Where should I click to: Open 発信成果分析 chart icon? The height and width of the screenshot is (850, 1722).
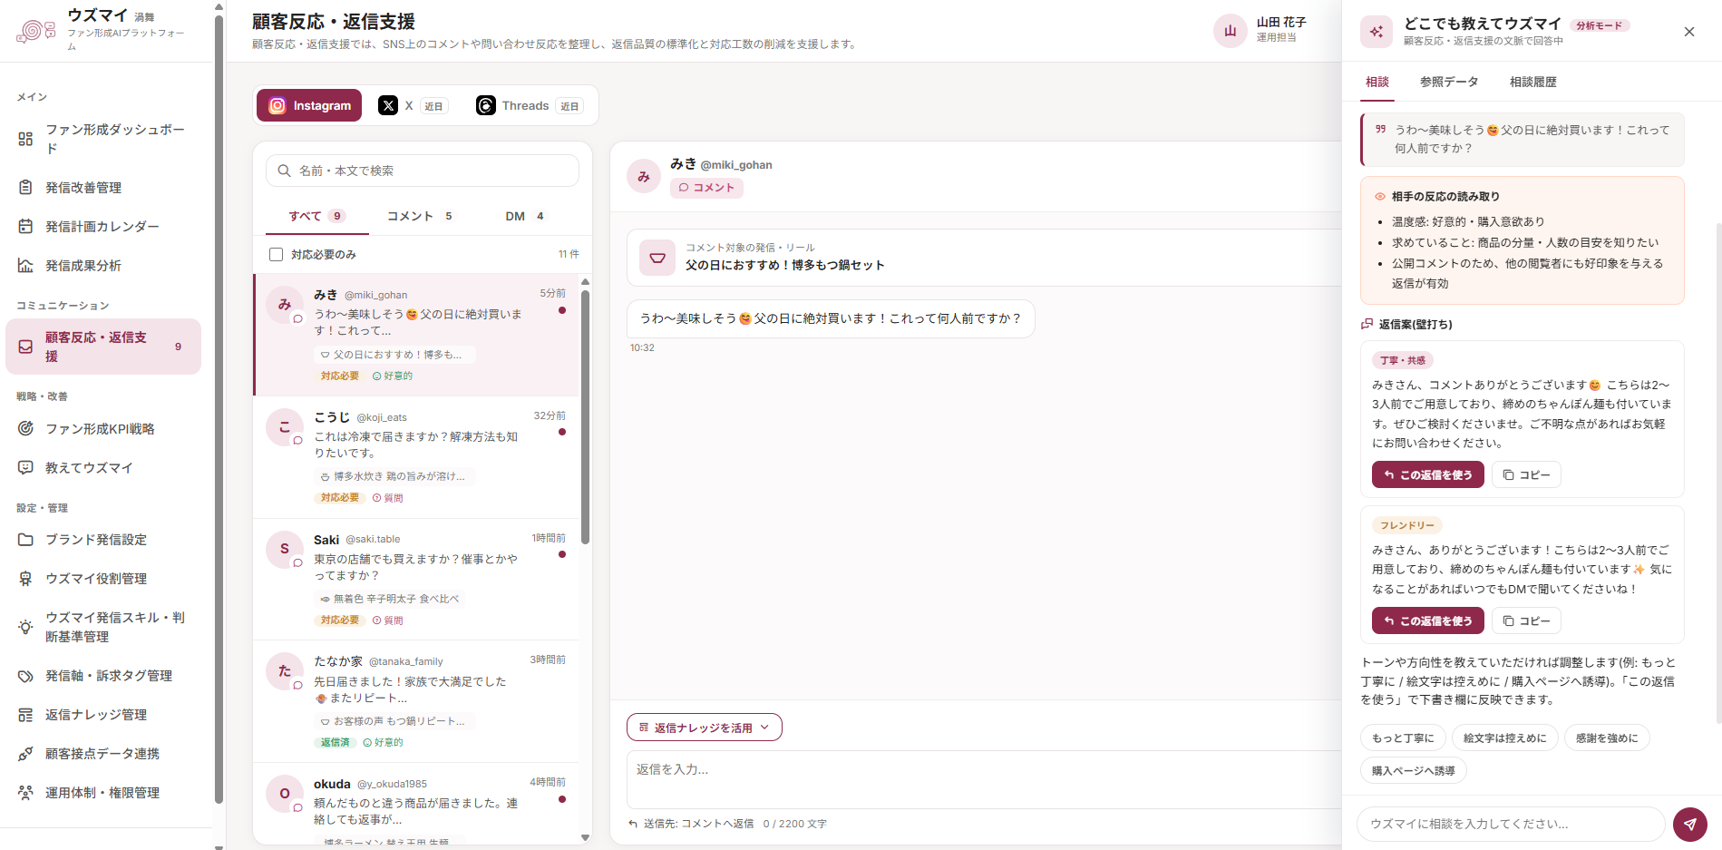pyautogui.click(x=25, y=266)
